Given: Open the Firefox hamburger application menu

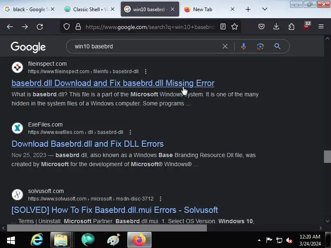Looking at the screenshot, I should pos(321,26).
